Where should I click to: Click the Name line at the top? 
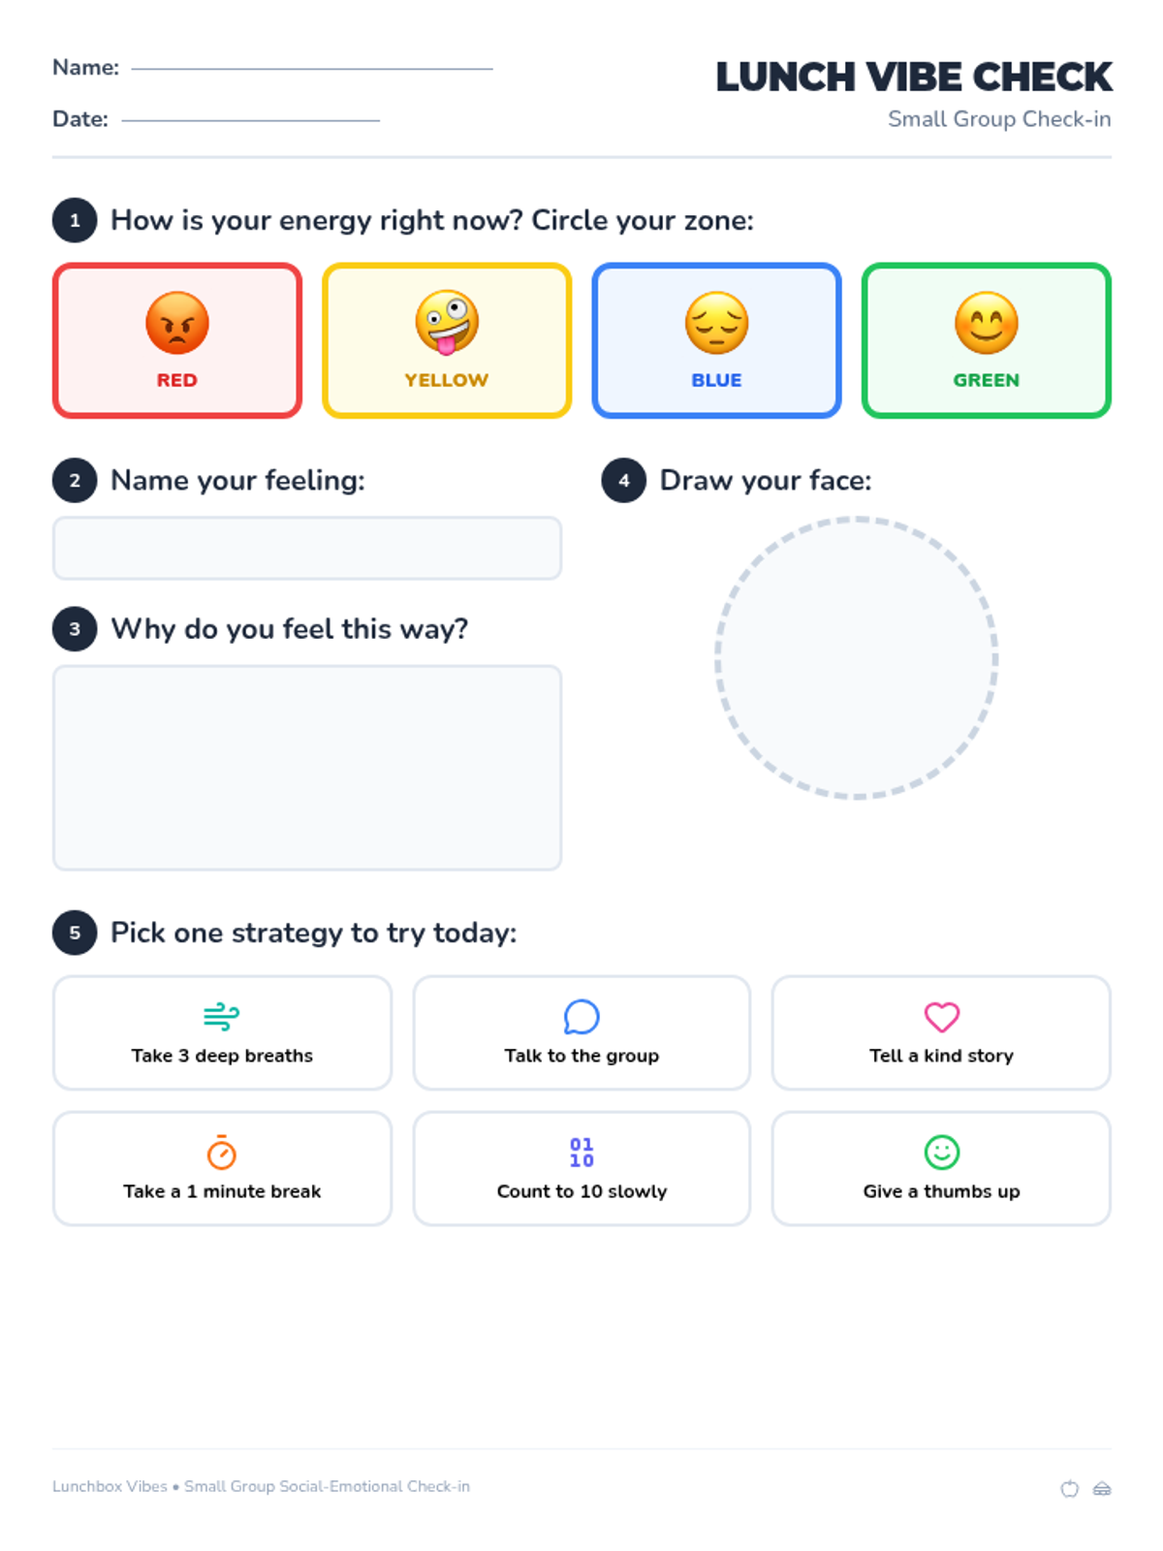(x=312, y=69)
